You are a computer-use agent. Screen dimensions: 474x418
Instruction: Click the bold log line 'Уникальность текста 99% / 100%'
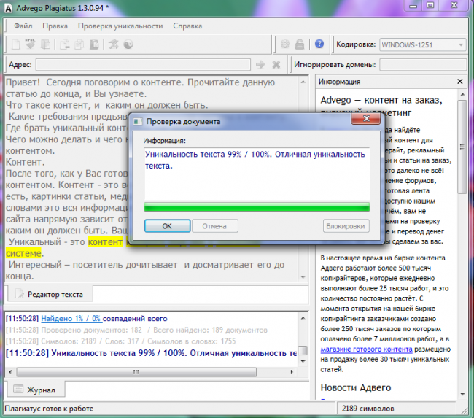pyautogui.click(x=151, y=353)
